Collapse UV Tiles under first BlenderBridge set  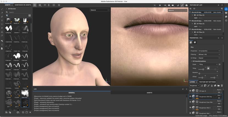(x=192, y=15)
